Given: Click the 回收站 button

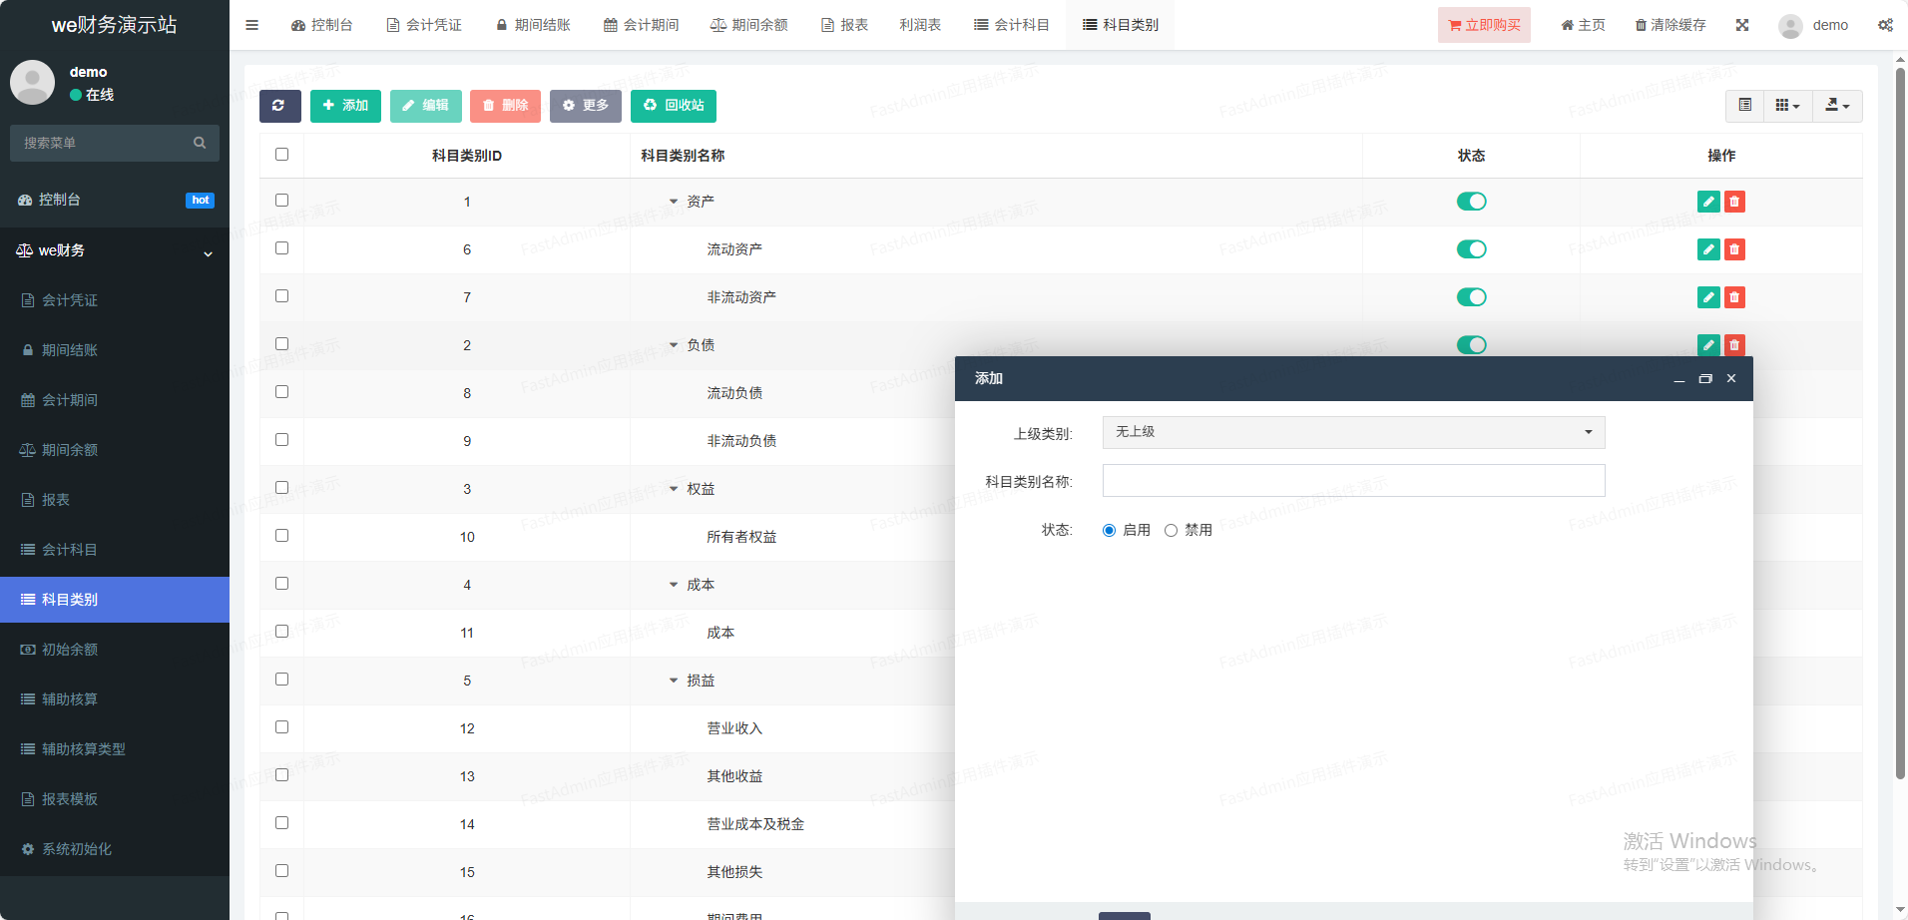Looking at the screenshot, I should (674, 106).
